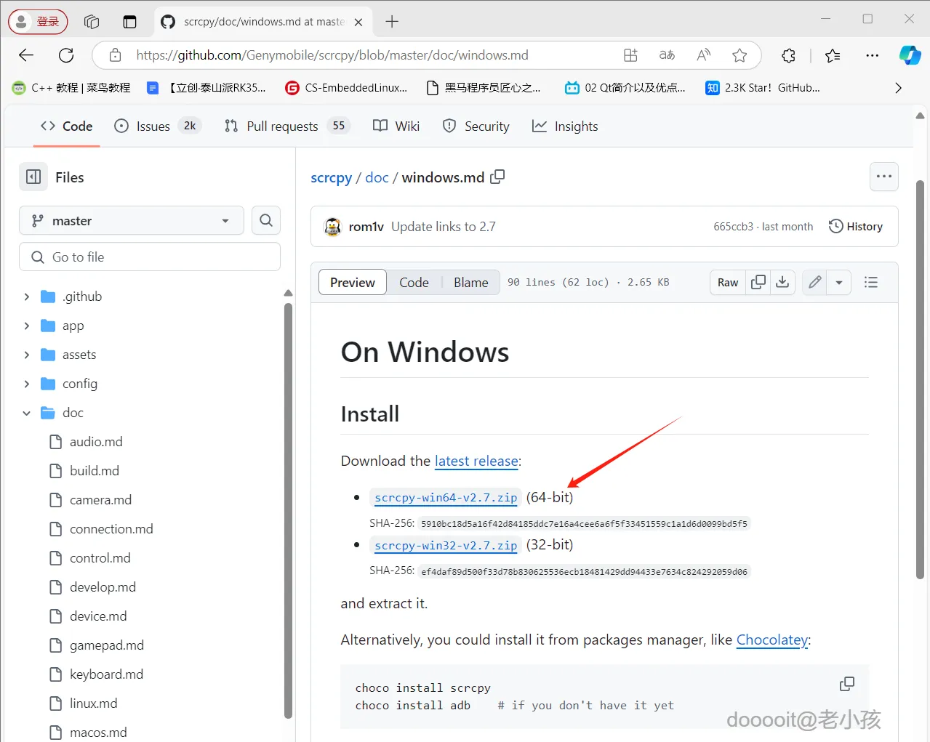Screen dimensions: 930x742
Task: Expand the .github folder
Action: click(x=27, y=297)
